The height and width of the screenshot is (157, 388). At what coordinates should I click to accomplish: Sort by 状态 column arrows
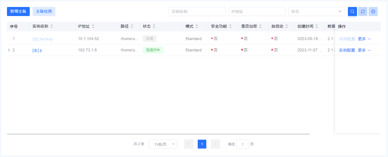[x=154, y=26]
